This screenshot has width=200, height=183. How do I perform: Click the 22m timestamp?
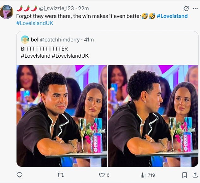tap(83, 9)
